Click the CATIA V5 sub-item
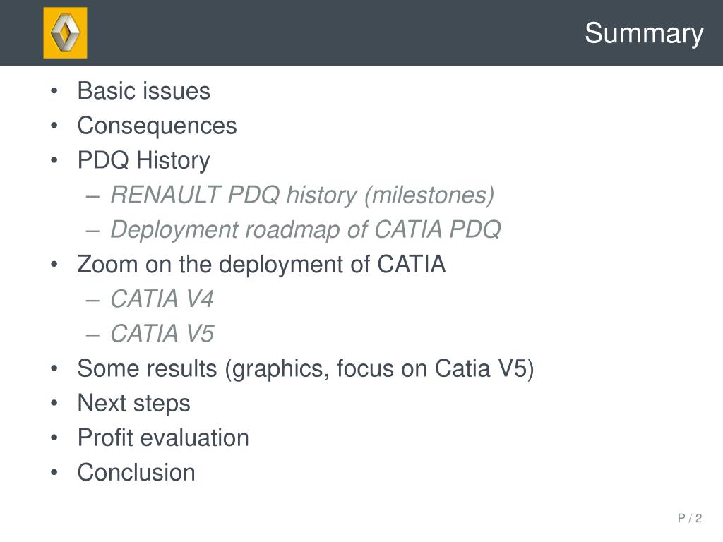The image size is (723, 542). (162, 333)
